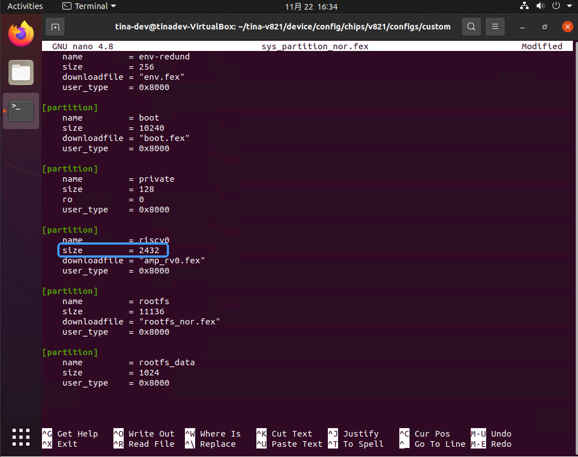Click the Replace shortcut
578x457 pixels.
click(210, 444)
